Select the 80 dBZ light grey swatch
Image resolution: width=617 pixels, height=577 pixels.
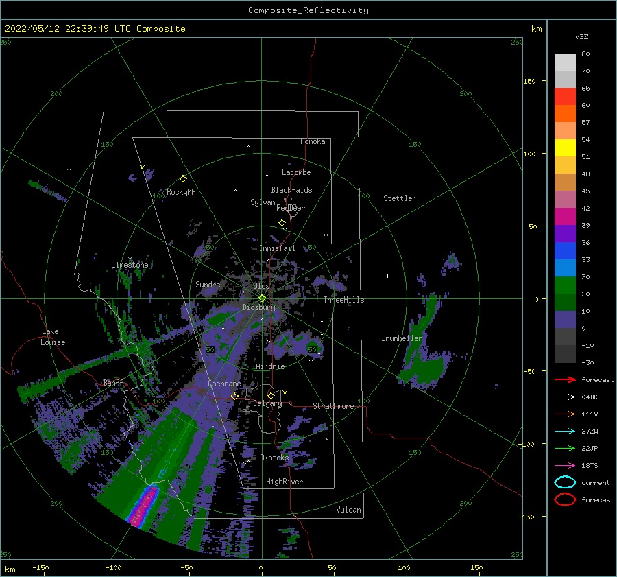tap(565, 62)
